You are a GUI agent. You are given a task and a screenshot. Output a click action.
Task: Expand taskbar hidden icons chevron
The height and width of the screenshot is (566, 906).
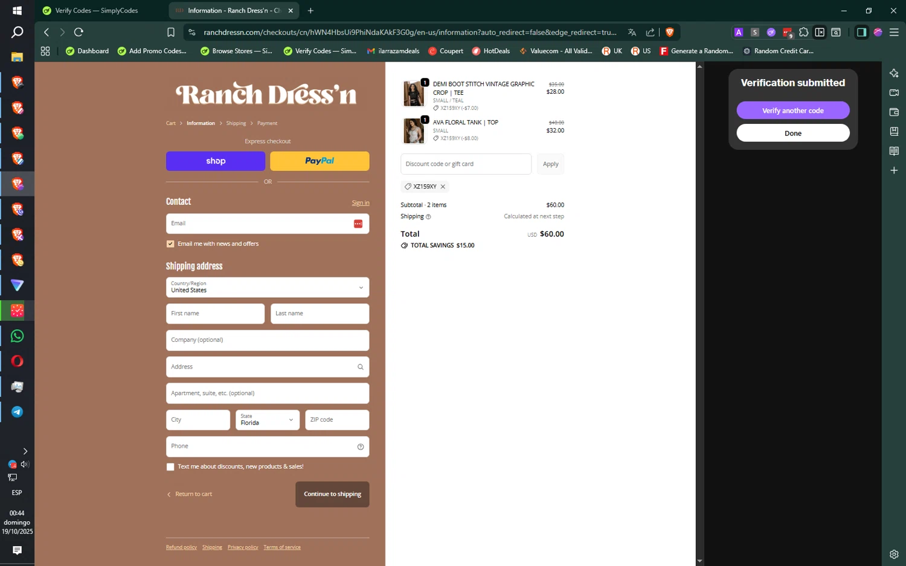tap(25, 451)
